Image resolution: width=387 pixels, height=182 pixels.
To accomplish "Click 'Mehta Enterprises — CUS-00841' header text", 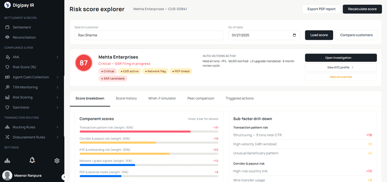I will coord(160,9).
